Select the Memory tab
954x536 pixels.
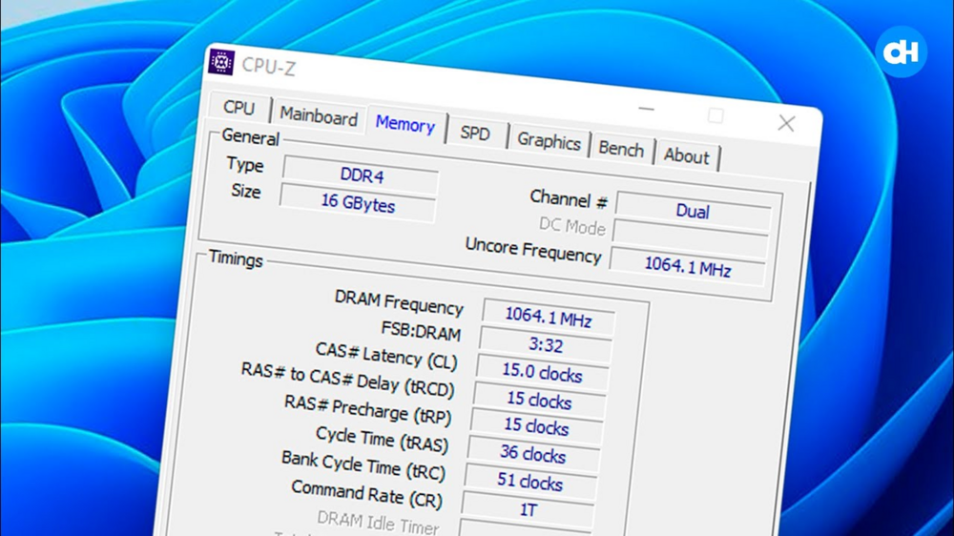click(x=404, y=125)
